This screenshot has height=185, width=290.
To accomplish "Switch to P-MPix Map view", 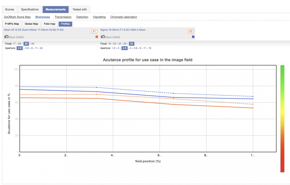I will [x=12, y=24].
